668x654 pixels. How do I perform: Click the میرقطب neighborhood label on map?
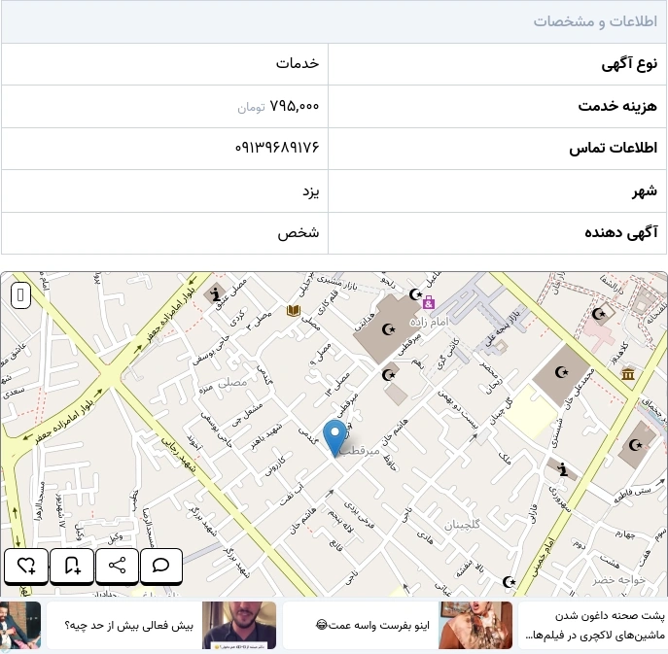[x=359, y=451]
